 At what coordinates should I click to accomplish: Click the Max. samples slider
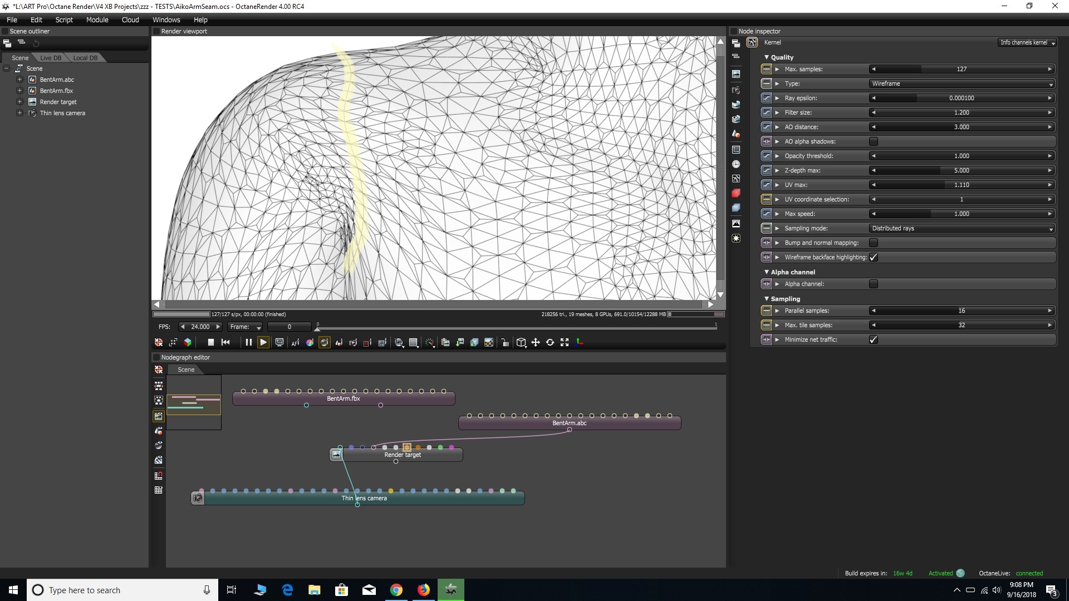(x=962, y=69)
